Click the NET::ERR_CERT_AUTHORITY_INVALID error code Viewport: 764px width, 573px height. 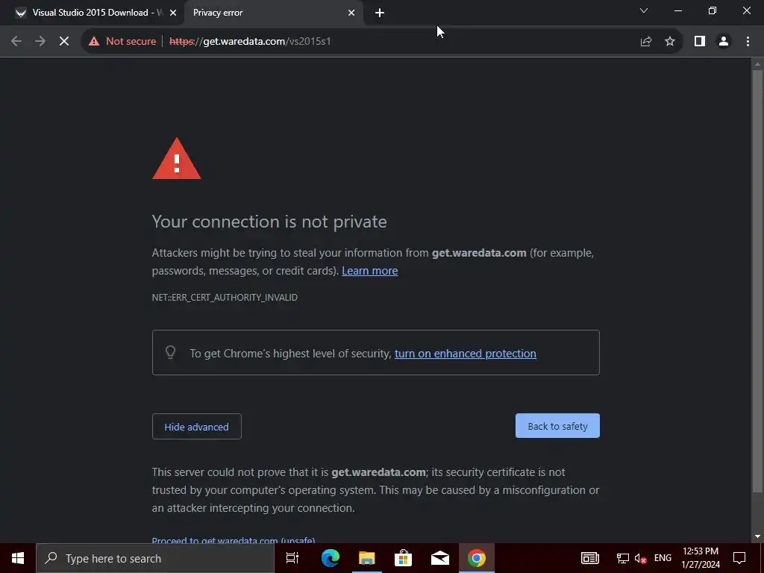225,297
